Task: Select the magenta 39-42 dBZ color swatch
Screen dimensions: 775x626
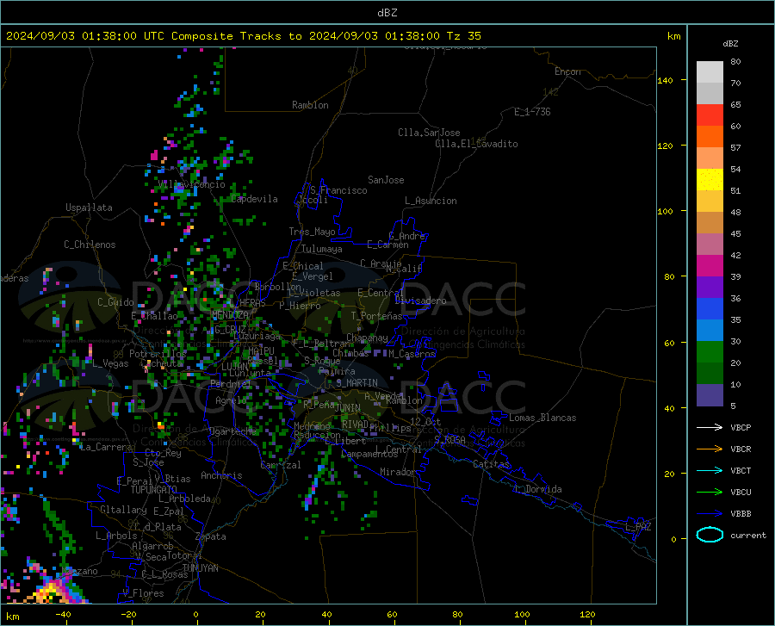Action: coord(710,266)
